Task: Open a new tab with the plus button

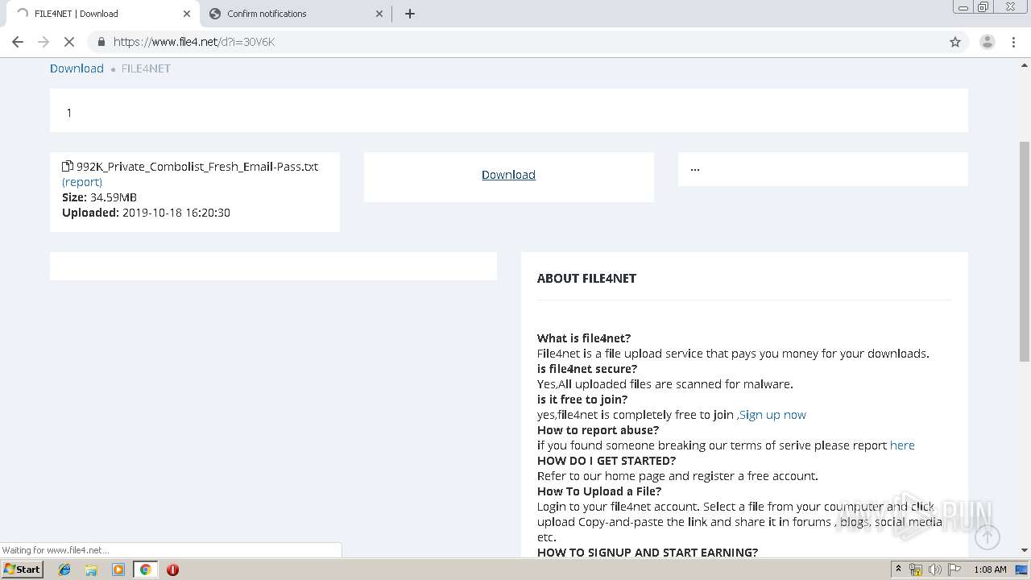Action: pos(410,14)
